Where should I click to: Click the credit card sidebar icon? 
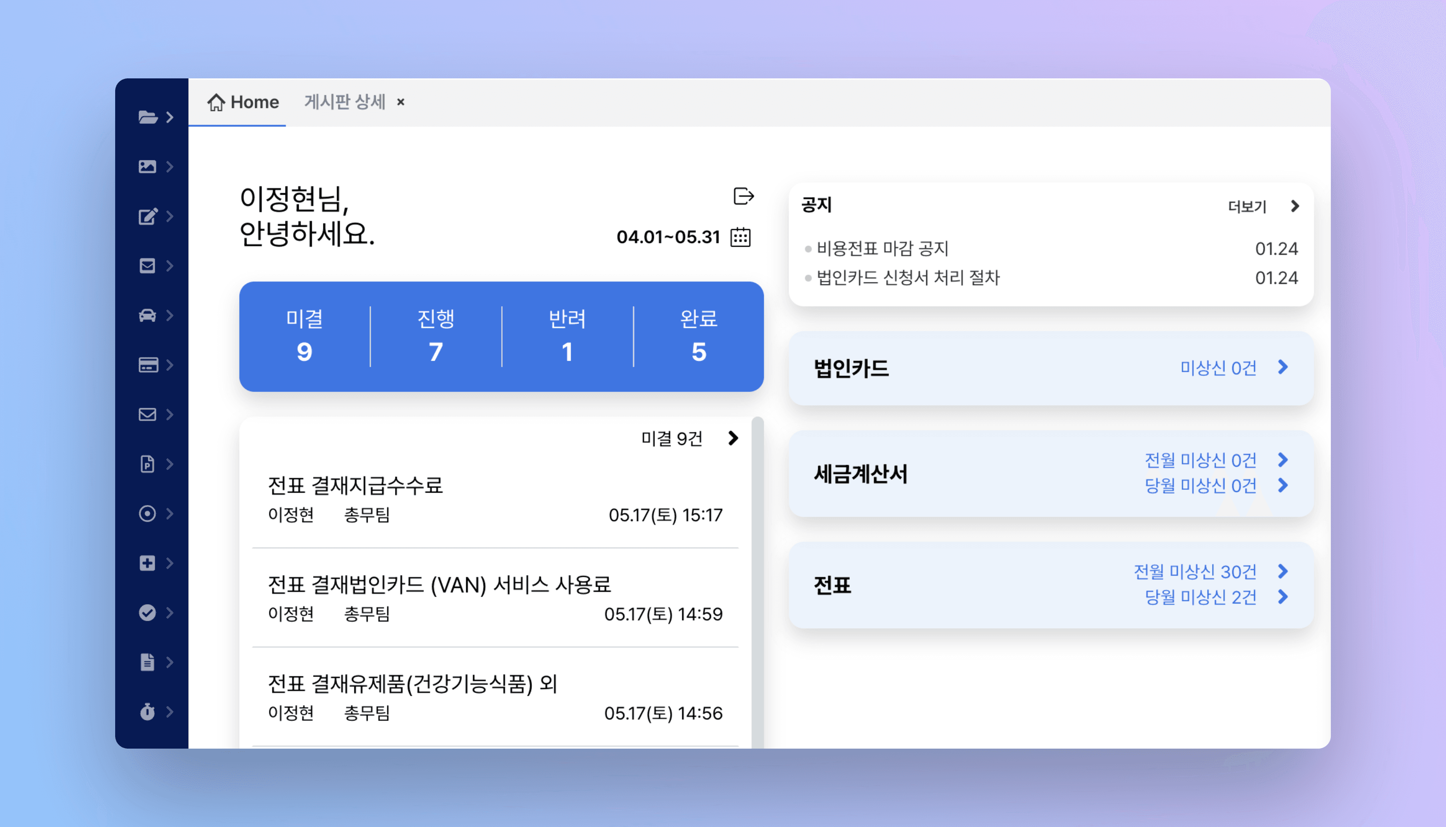[148, 365]
